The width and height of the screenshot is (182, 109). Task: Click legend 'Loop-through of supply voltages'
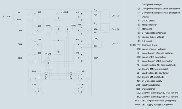158,53
